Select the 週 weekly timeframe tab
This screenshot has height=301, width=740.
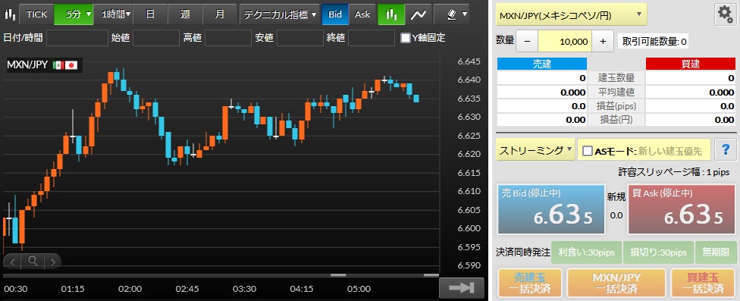(185, 14)
